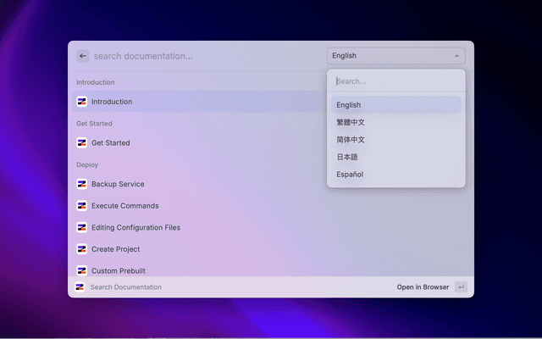Screen dimensions: 542x339
Task: Select English from language list
Action: [x=348, y=105]
